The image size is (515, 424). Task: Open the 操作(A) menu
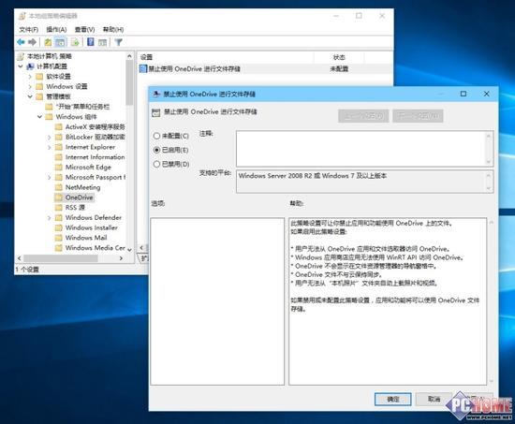[x=56, y=30]
